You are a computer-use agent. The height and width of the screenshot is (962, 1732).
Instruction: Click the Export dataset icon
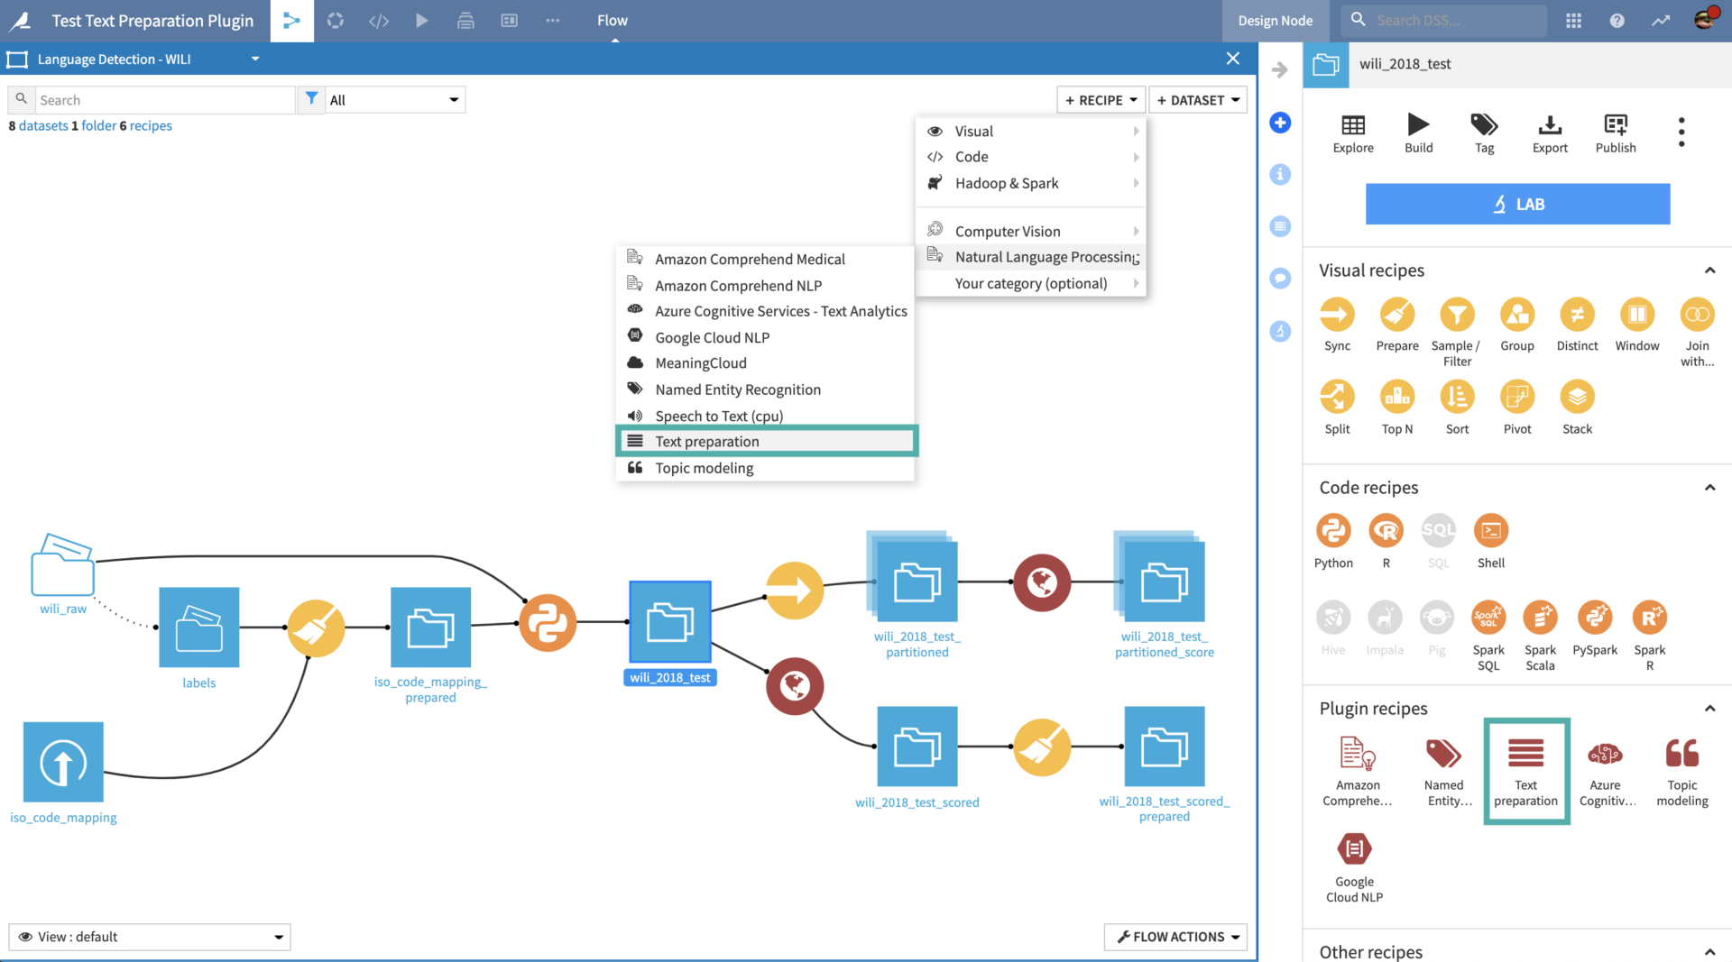point(1549,125)
